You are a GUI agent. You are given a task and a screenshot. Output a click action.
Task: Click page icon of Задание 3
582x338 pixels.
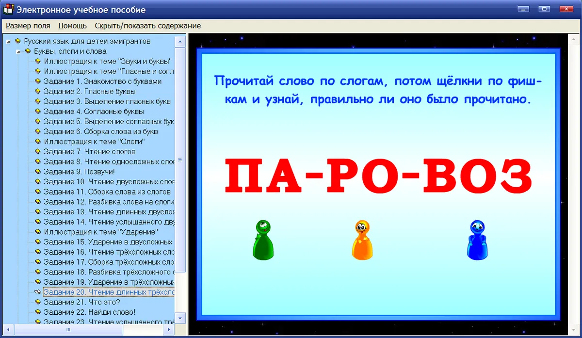click(x=38, y=101)
